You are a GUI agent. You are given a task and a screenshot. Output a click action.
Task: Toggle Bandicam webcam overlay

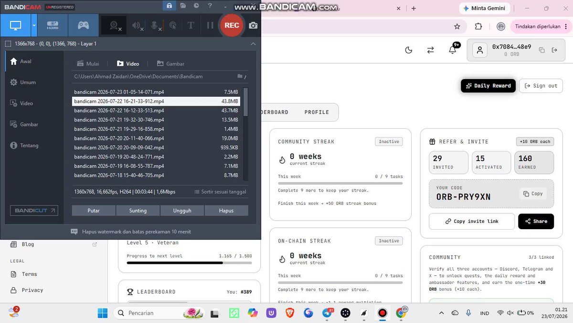(x=115, y=26)
